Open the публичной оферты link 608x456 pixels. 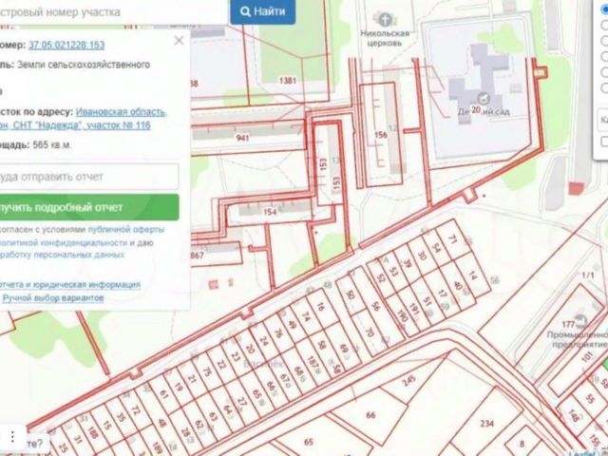(x=126, y=229)
